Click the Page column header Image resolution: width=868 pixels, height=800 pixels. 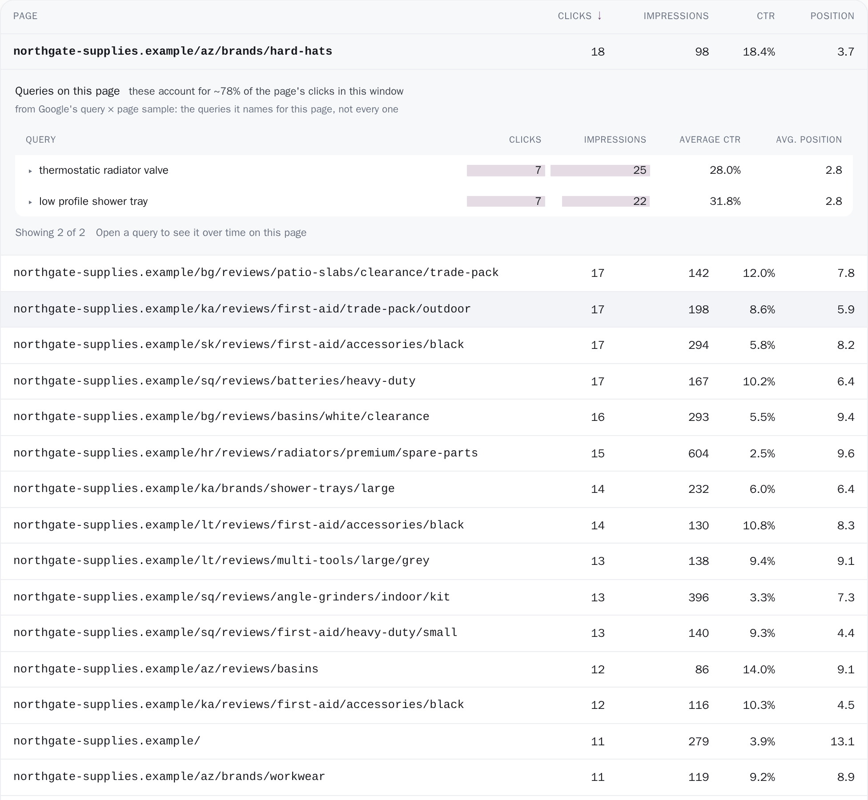(x=25, y=16)
